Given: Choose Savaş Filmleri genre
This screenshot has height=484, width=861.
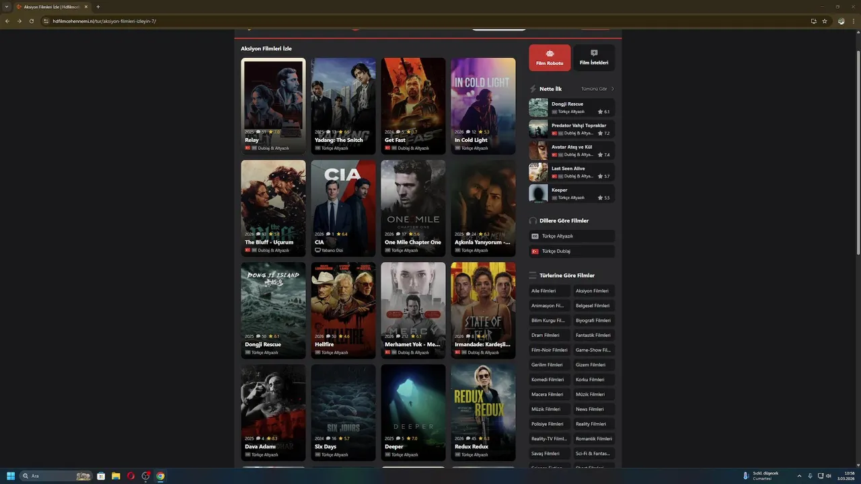Looking at the screenshot, I should (x=550, y=454).
